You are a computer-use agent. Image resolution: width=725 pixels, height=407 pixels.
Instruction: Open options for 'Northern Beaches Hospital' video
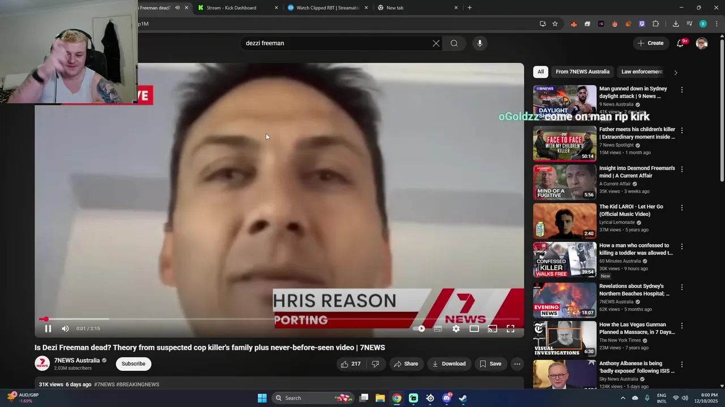[x=681, y=287]
